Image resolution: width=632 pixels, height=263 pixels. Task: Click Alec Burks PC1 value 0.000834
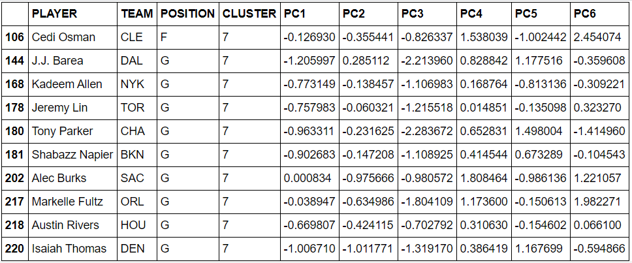tap(309, 178)
